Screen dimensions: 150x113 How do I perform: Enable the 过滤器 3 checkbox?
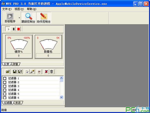pos(4,86)
